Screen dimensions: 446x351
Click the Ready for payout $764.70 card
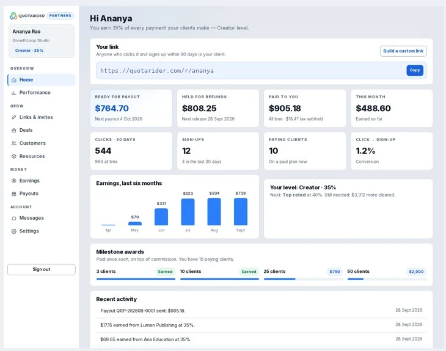pyautogui.click(x=131, y=108)
